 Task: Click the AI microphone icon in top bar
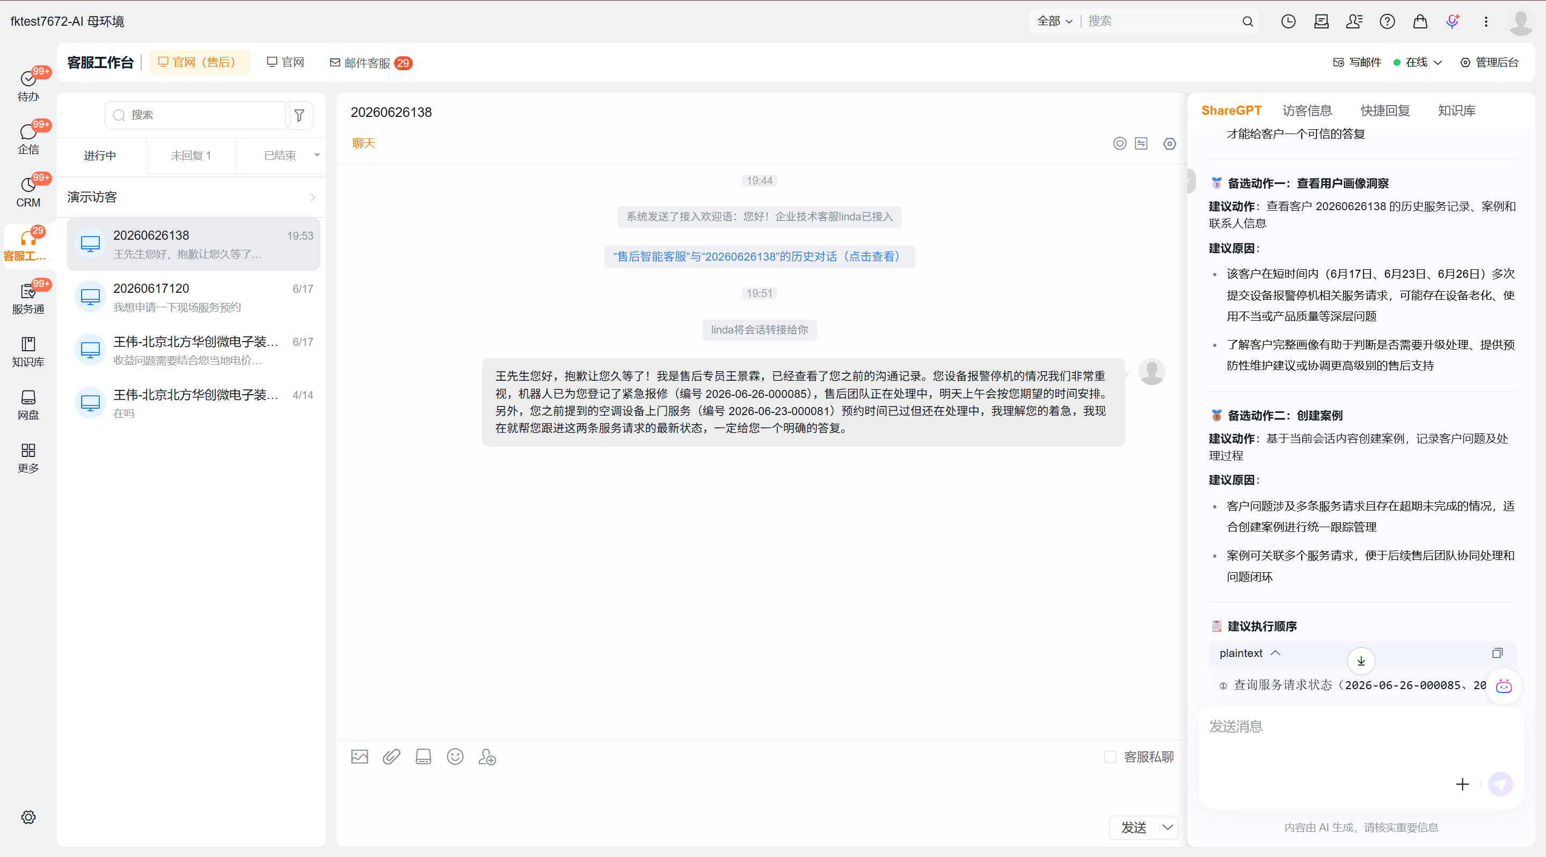click(1453, 21)
